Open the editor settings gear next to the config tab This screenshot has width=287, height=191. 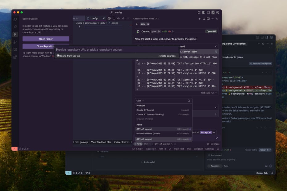[x=109, y=18]
